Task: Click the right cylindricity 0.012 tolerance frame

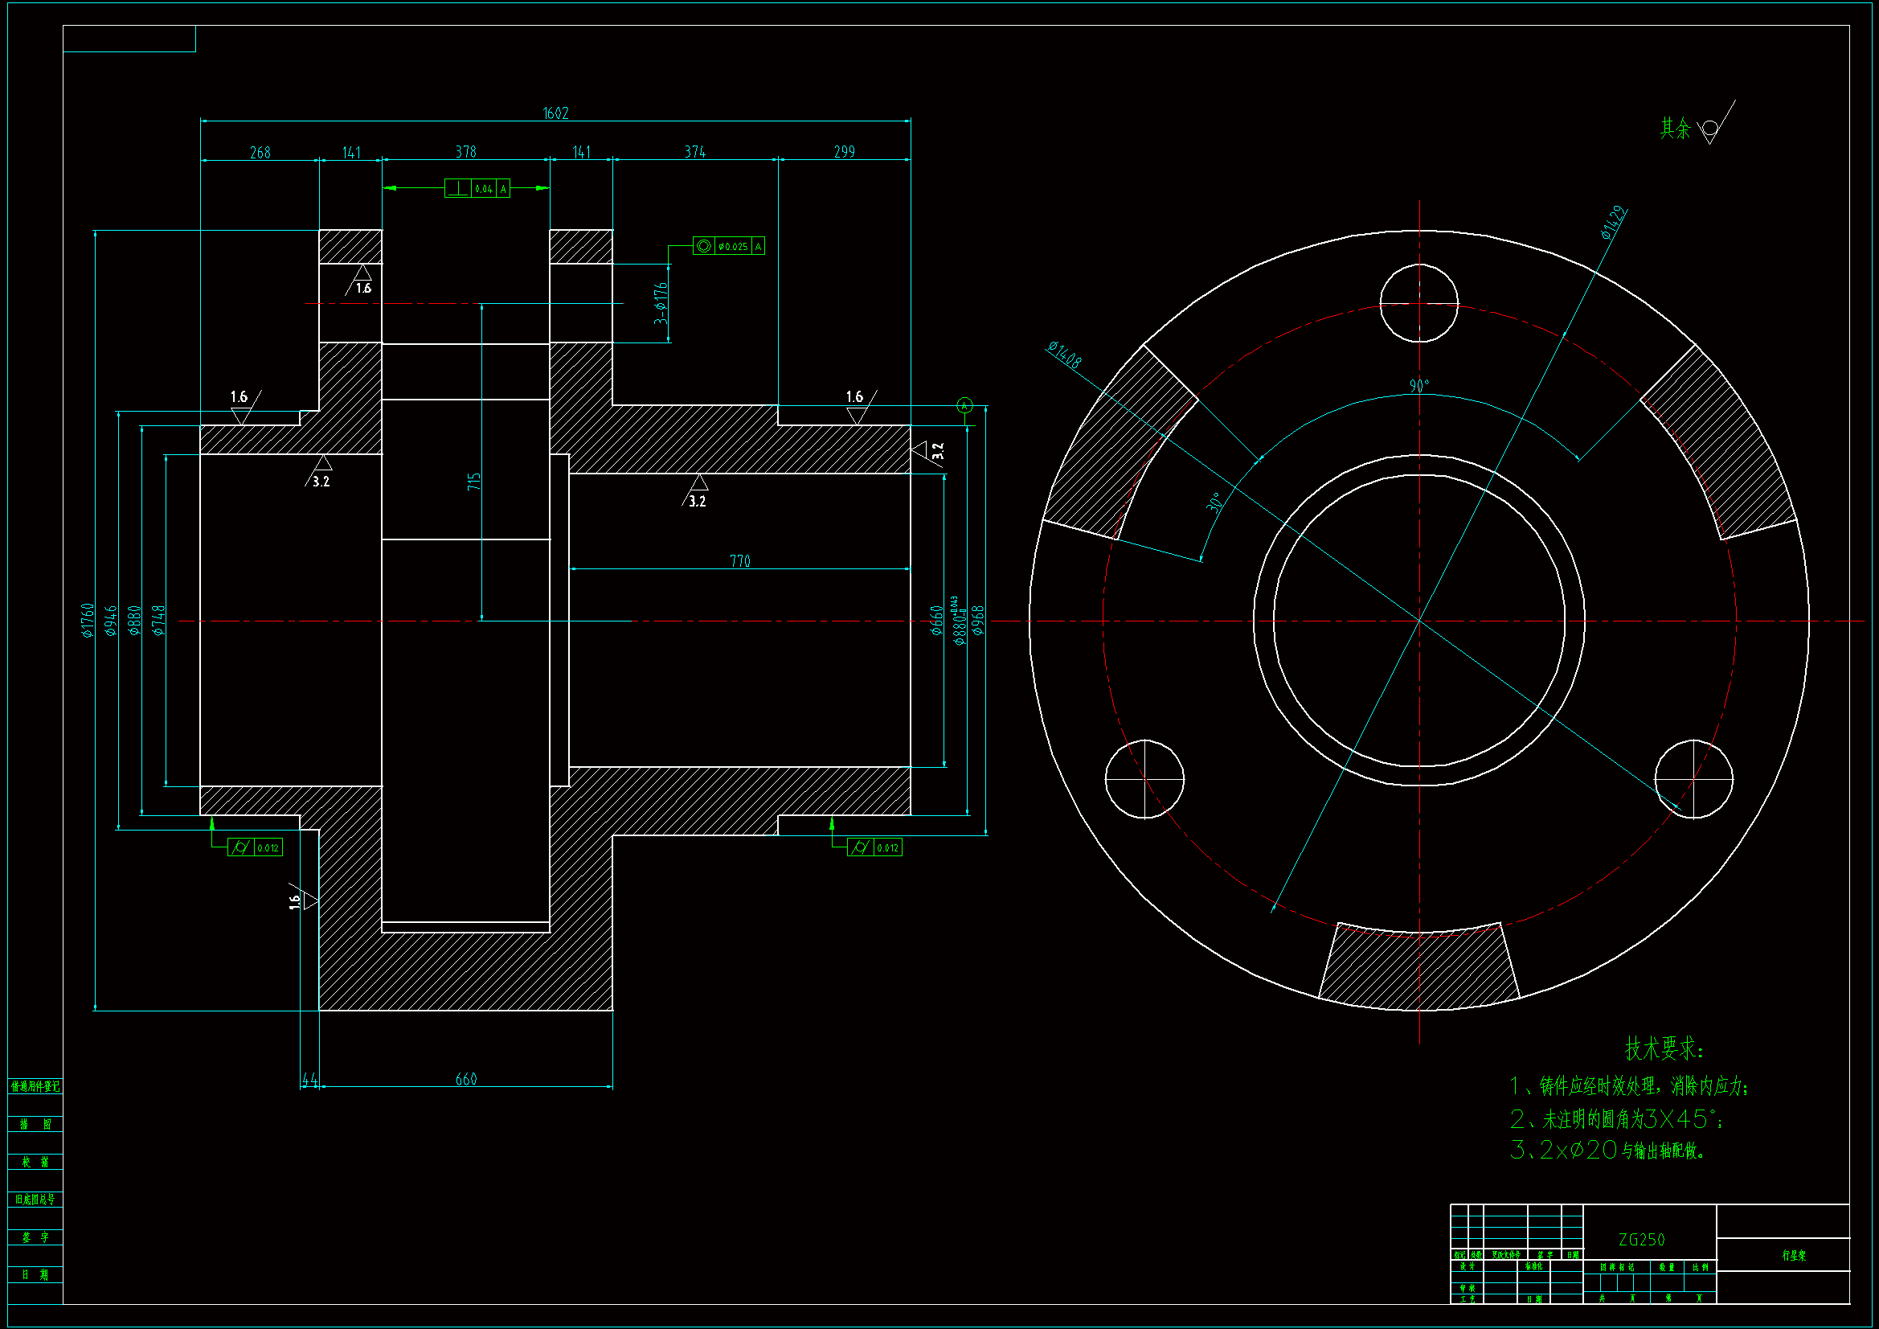Action: pyautogui.click(x=875, y=847)
